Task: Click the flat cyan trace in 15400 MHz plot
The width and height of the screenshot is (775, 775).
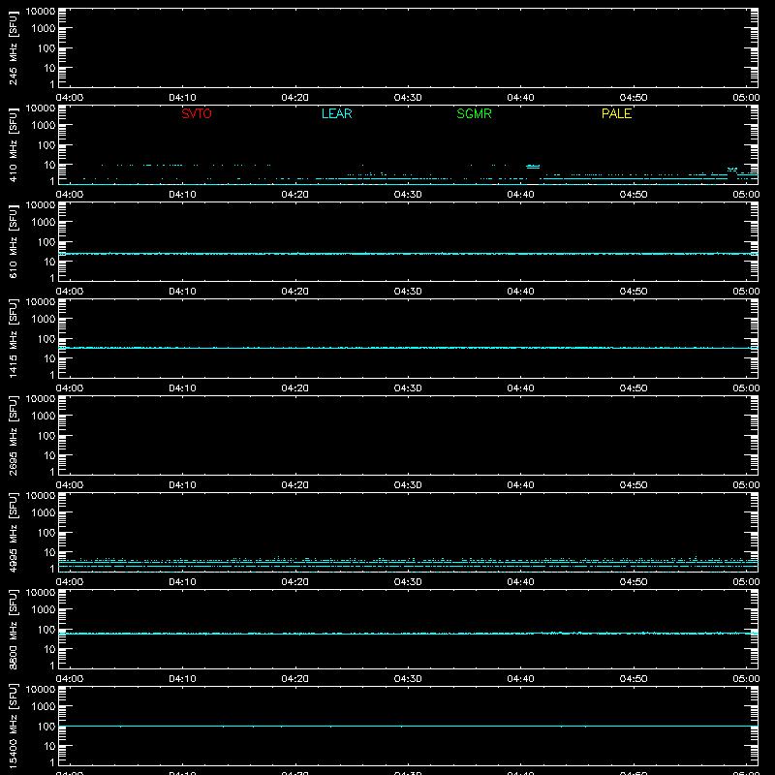Action: point(408,726)
